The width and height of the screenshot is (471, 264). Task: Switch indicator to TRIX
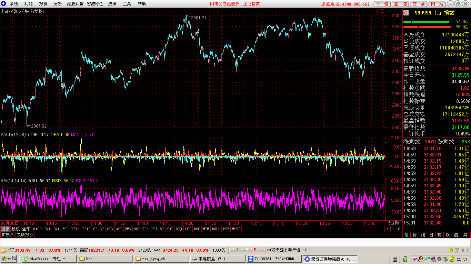click(75, 229)
